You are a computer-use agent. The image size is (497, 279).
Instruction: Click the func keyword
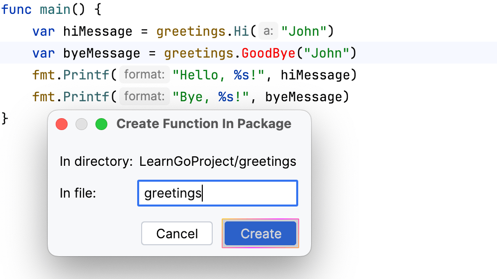pos(17,10)
